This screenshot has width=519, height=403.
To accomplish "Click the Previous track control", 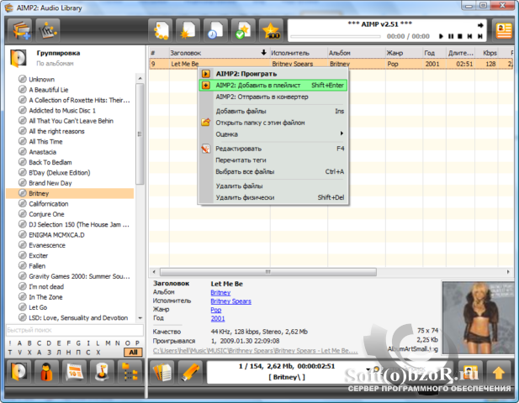I will click(469, 36).
